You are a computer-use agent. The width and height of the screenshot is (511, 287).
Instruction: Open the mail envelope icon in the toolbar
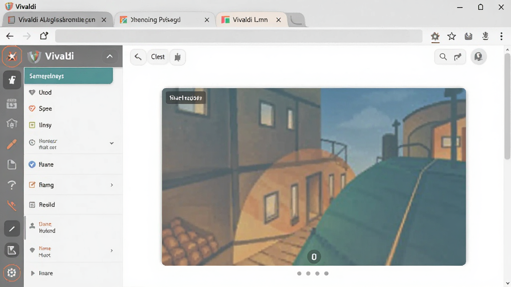(x=468, y=36)
